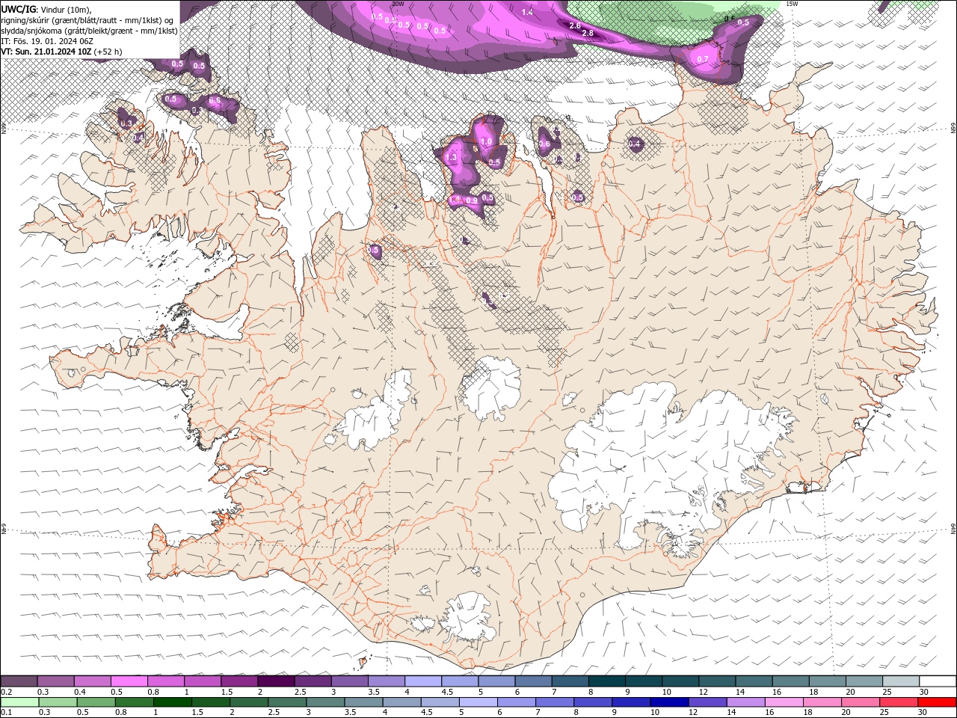Click upper legend pale grey swatch between 25 and 30
The height and width of the screenshot is (718, 957).
[901, 681]
